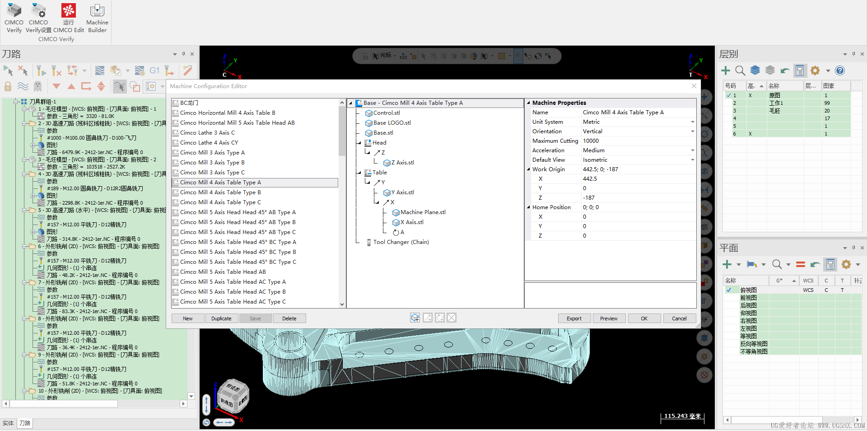Screen dimensions: 867x431
Task: Open the 层别 gear settings dropdown arrow
Action: click(x=828, y=70)
